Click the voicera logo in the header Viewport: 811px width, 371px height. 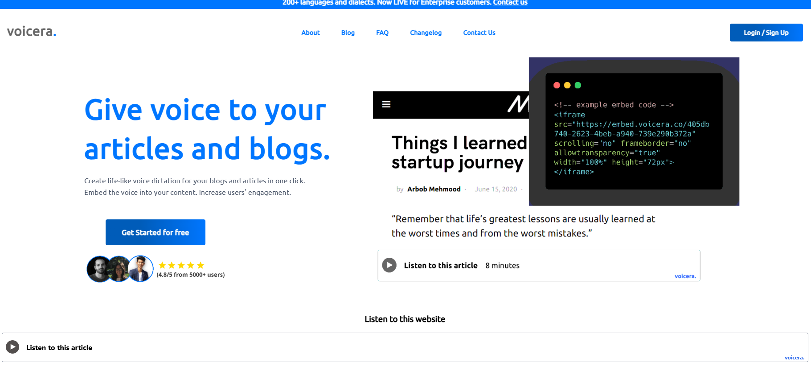coord(31,32)
